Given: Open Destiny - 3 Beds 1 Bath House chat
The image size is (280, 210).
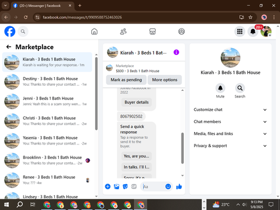Looking at the screenshot, I should coord(47,82).
